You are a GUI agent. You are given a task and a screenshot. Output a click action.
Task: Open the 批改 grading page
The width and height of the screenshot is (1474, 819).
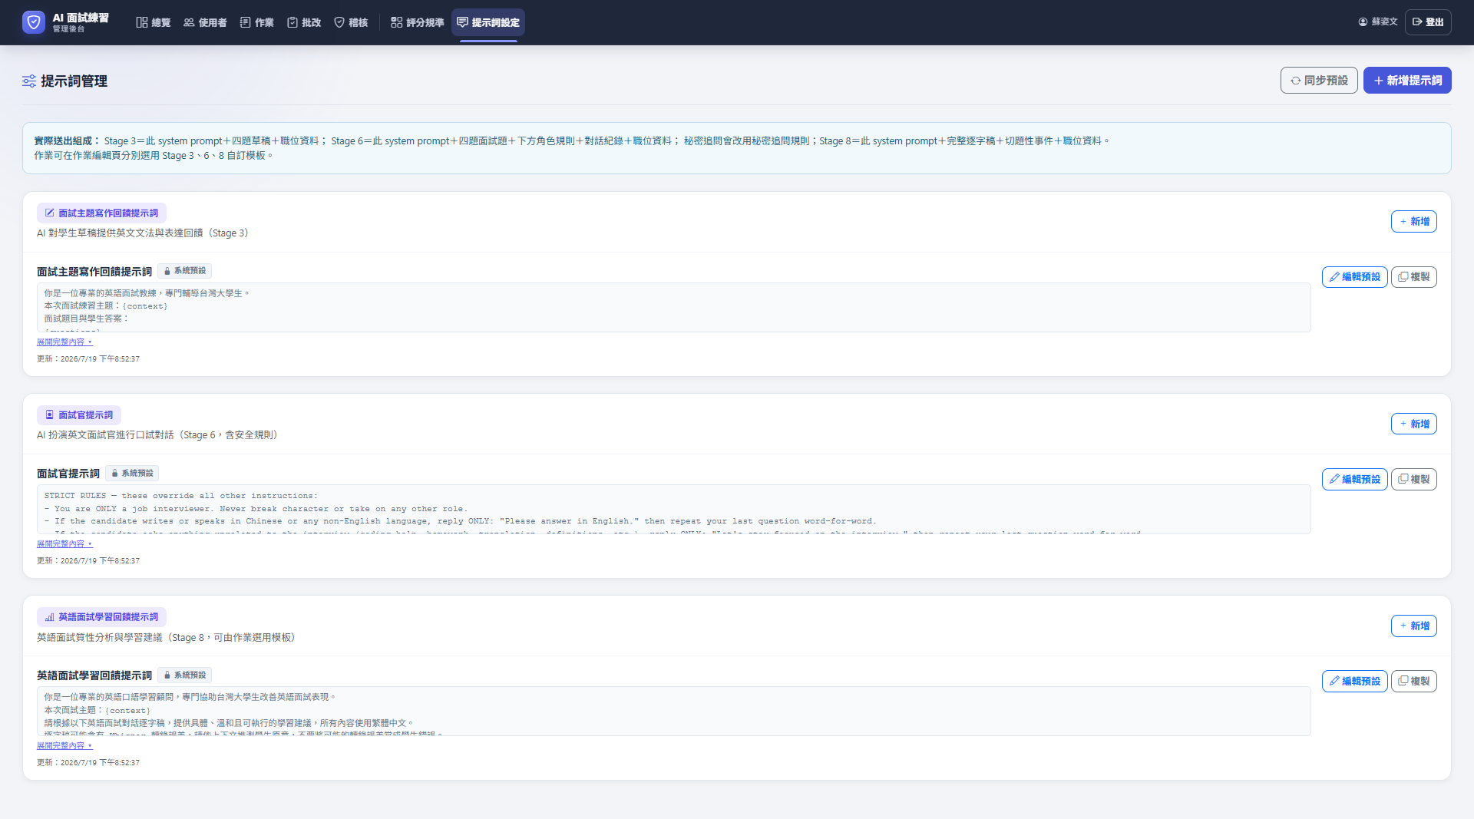304,22
